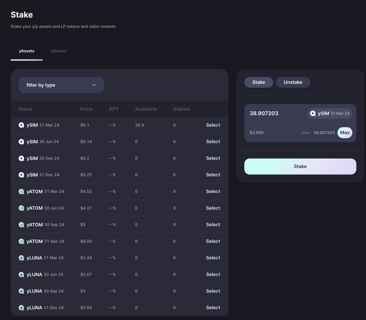Click the yLUNA 30 Jun 24 token icon
366x320 pixels.
(21, 275)
